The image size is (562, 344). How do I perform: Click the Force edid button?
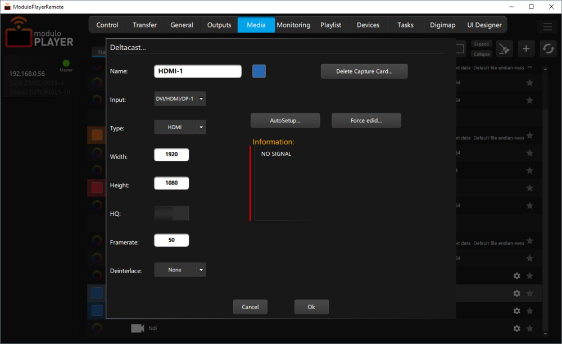(366, 120)
